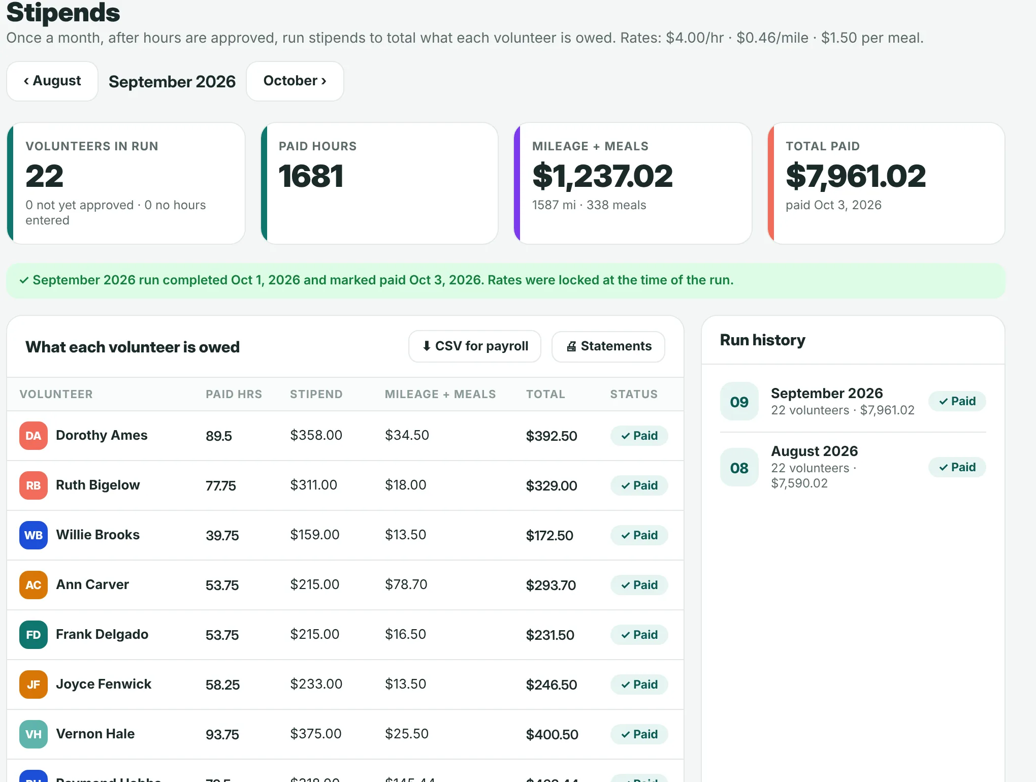Click Paid Hours 1681 card
Image resolution: width=1036 pixels, height=782 pixels.
(x=379, y=183)
